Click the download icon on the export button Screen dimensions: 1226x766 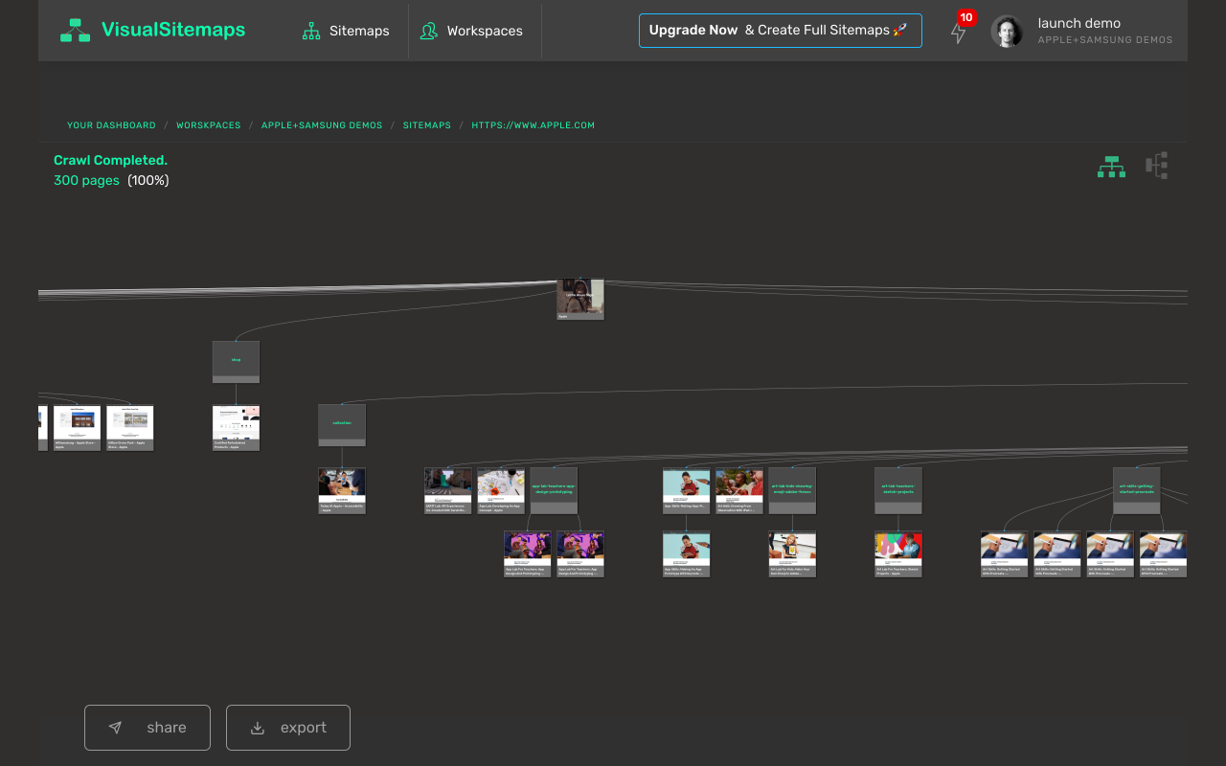(x=257, y=728)
